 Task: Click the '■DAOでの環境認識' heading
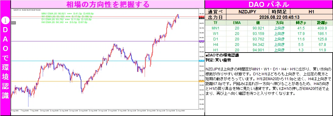(222, 56)
